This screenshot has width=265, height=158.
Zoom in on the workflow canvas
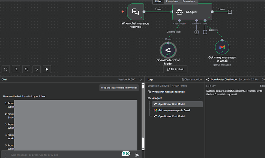[x=16, y=69]
